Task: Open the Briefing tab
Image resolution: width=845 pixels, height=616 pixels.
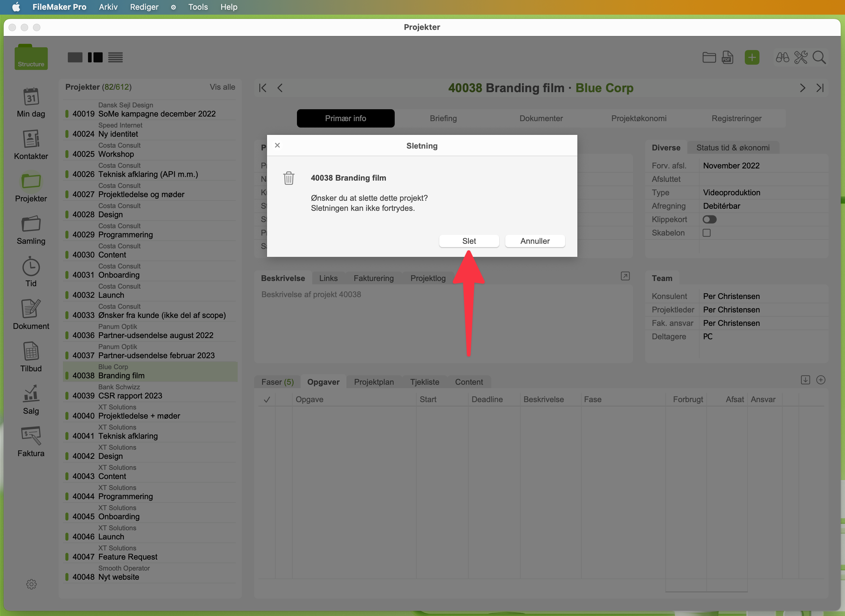Action: (x=443, y=118)
